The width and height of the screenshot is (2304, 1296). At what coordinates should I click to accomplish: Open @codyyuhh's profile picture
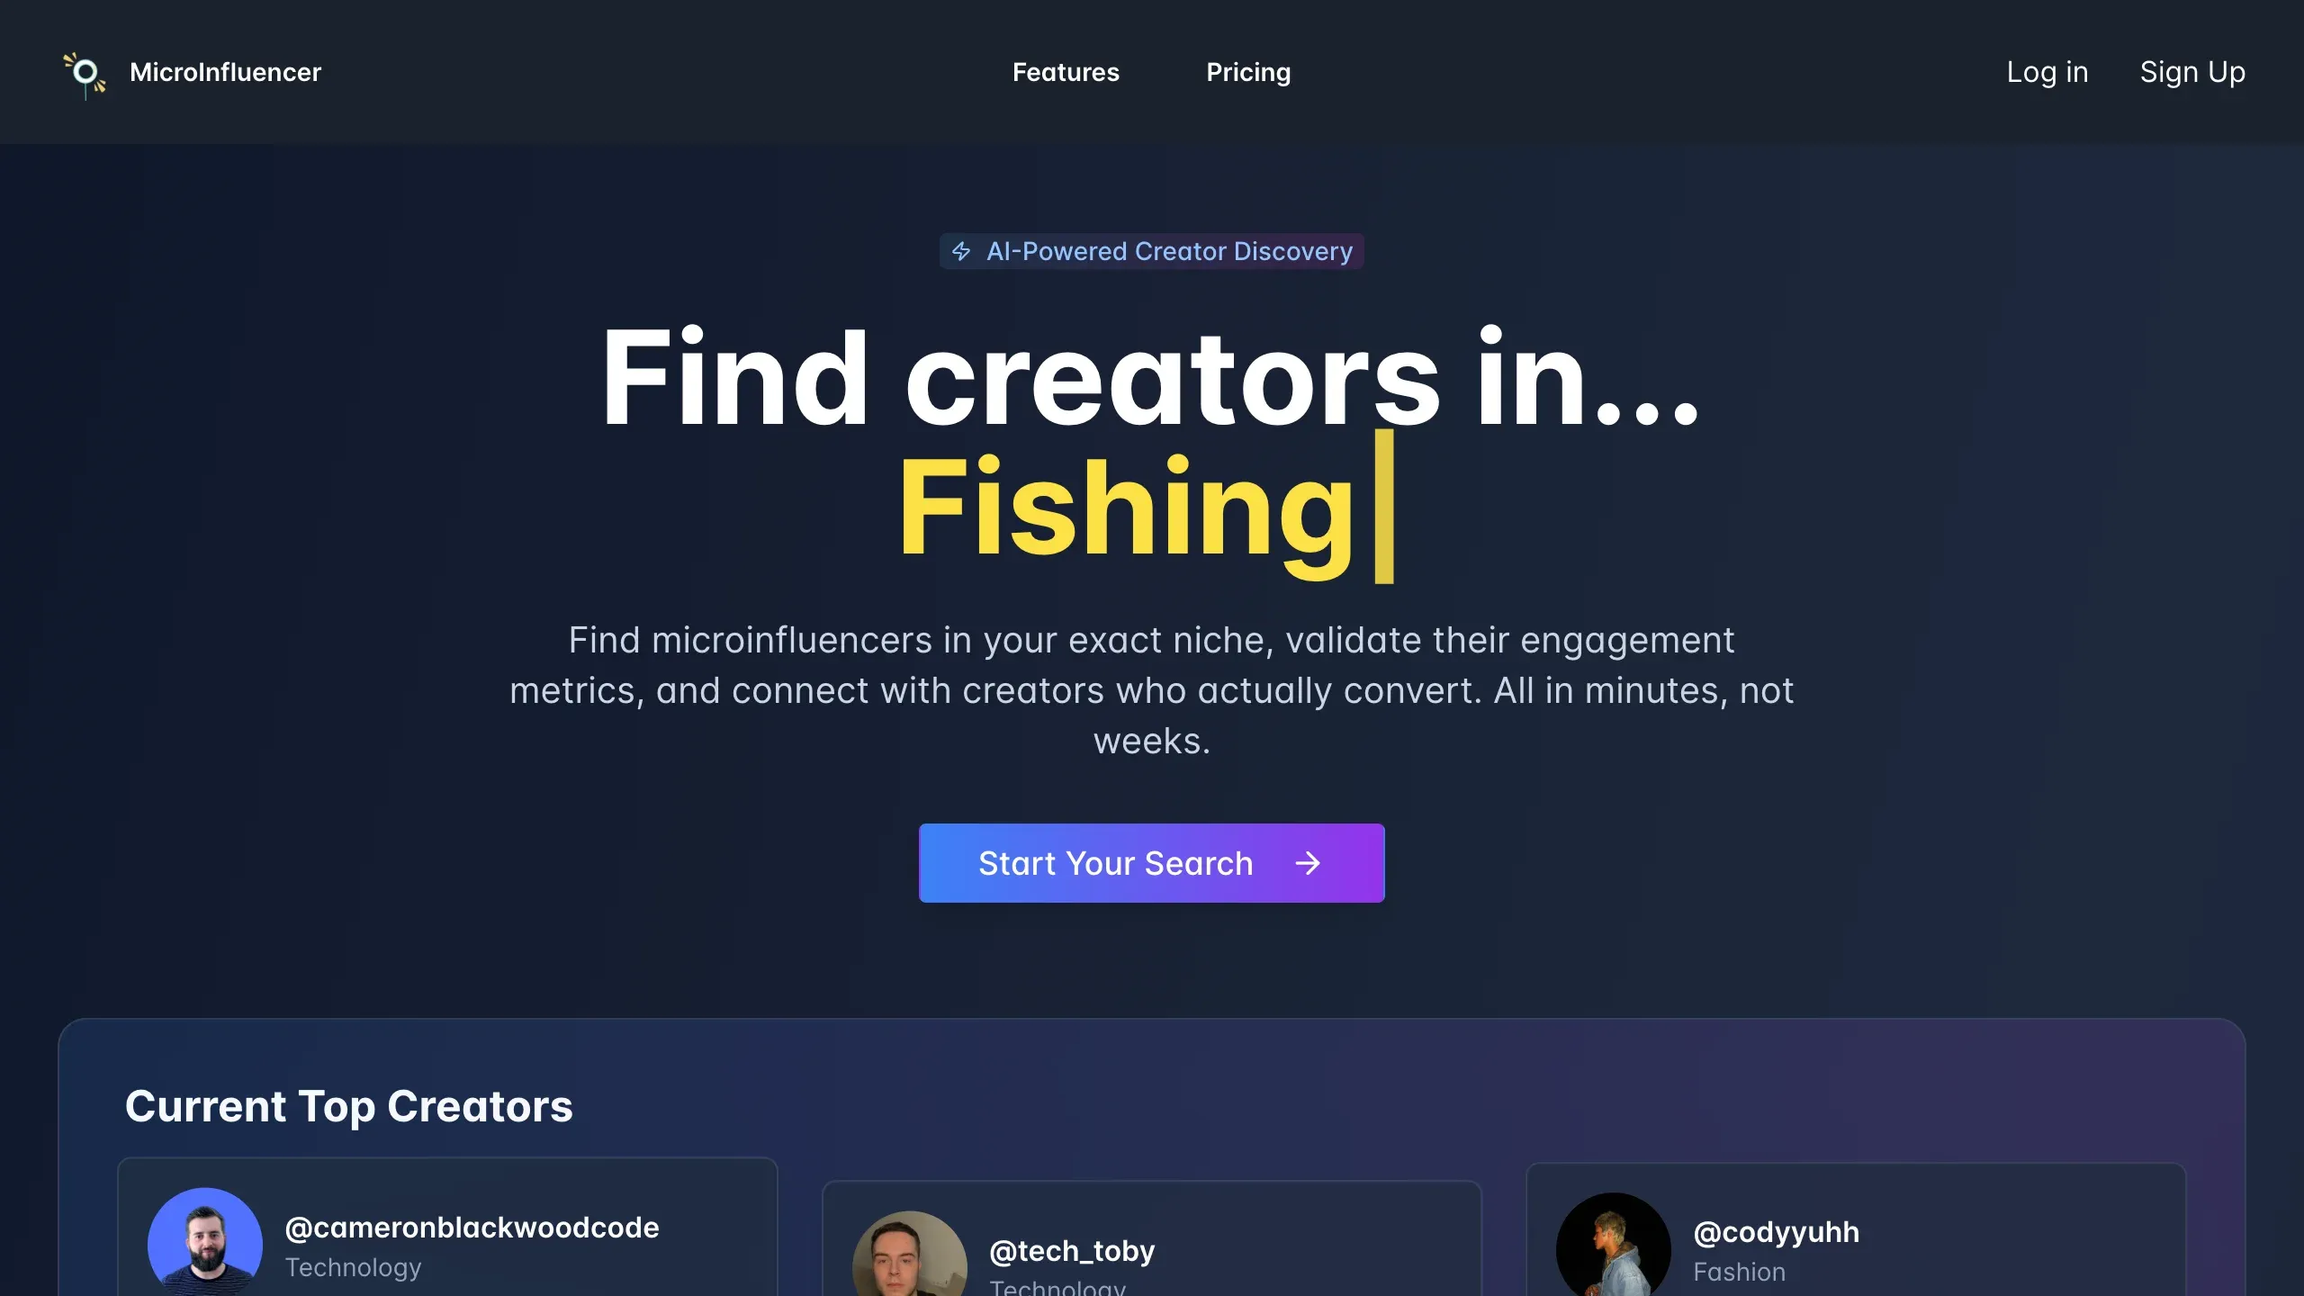1614,1246
